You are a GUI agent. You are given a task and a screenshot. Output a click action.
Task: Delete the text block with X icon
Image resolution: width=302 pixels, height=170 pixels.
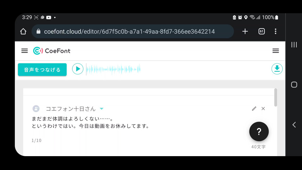263,109
